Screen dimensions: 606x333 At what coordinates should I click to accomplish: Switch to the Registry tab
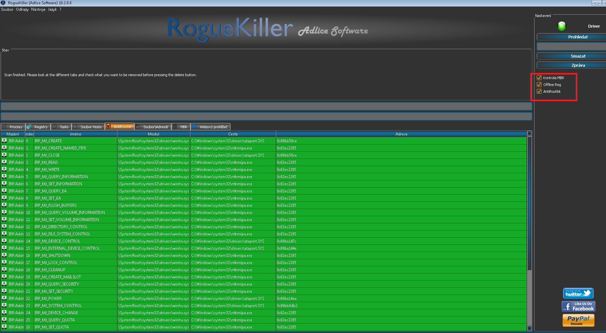pos(38,127)
